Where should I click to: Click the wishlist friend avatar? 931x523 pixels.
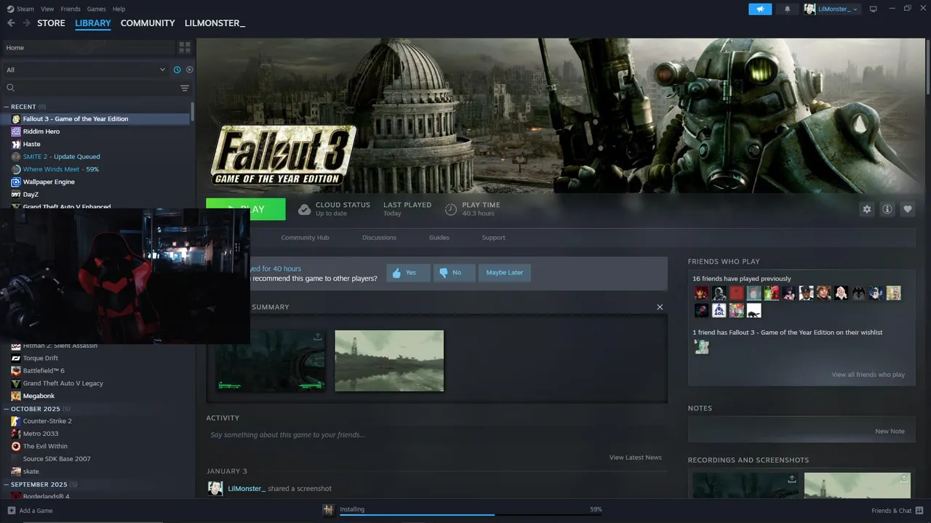702,347
